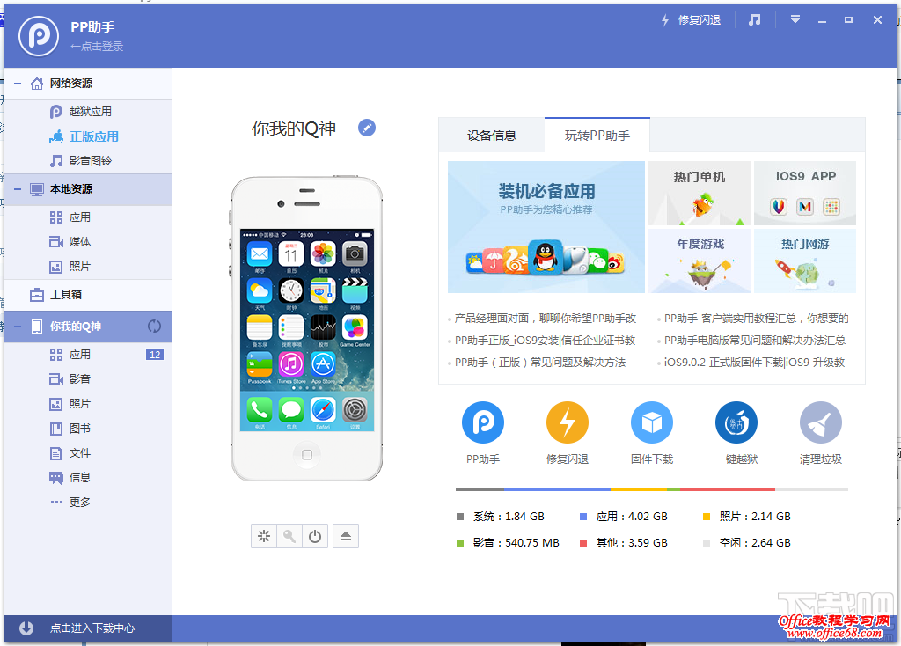The height and width of the screenshot is (646, 901).
Task: Click the respring icon below the phone
Action: coord(264,536)
